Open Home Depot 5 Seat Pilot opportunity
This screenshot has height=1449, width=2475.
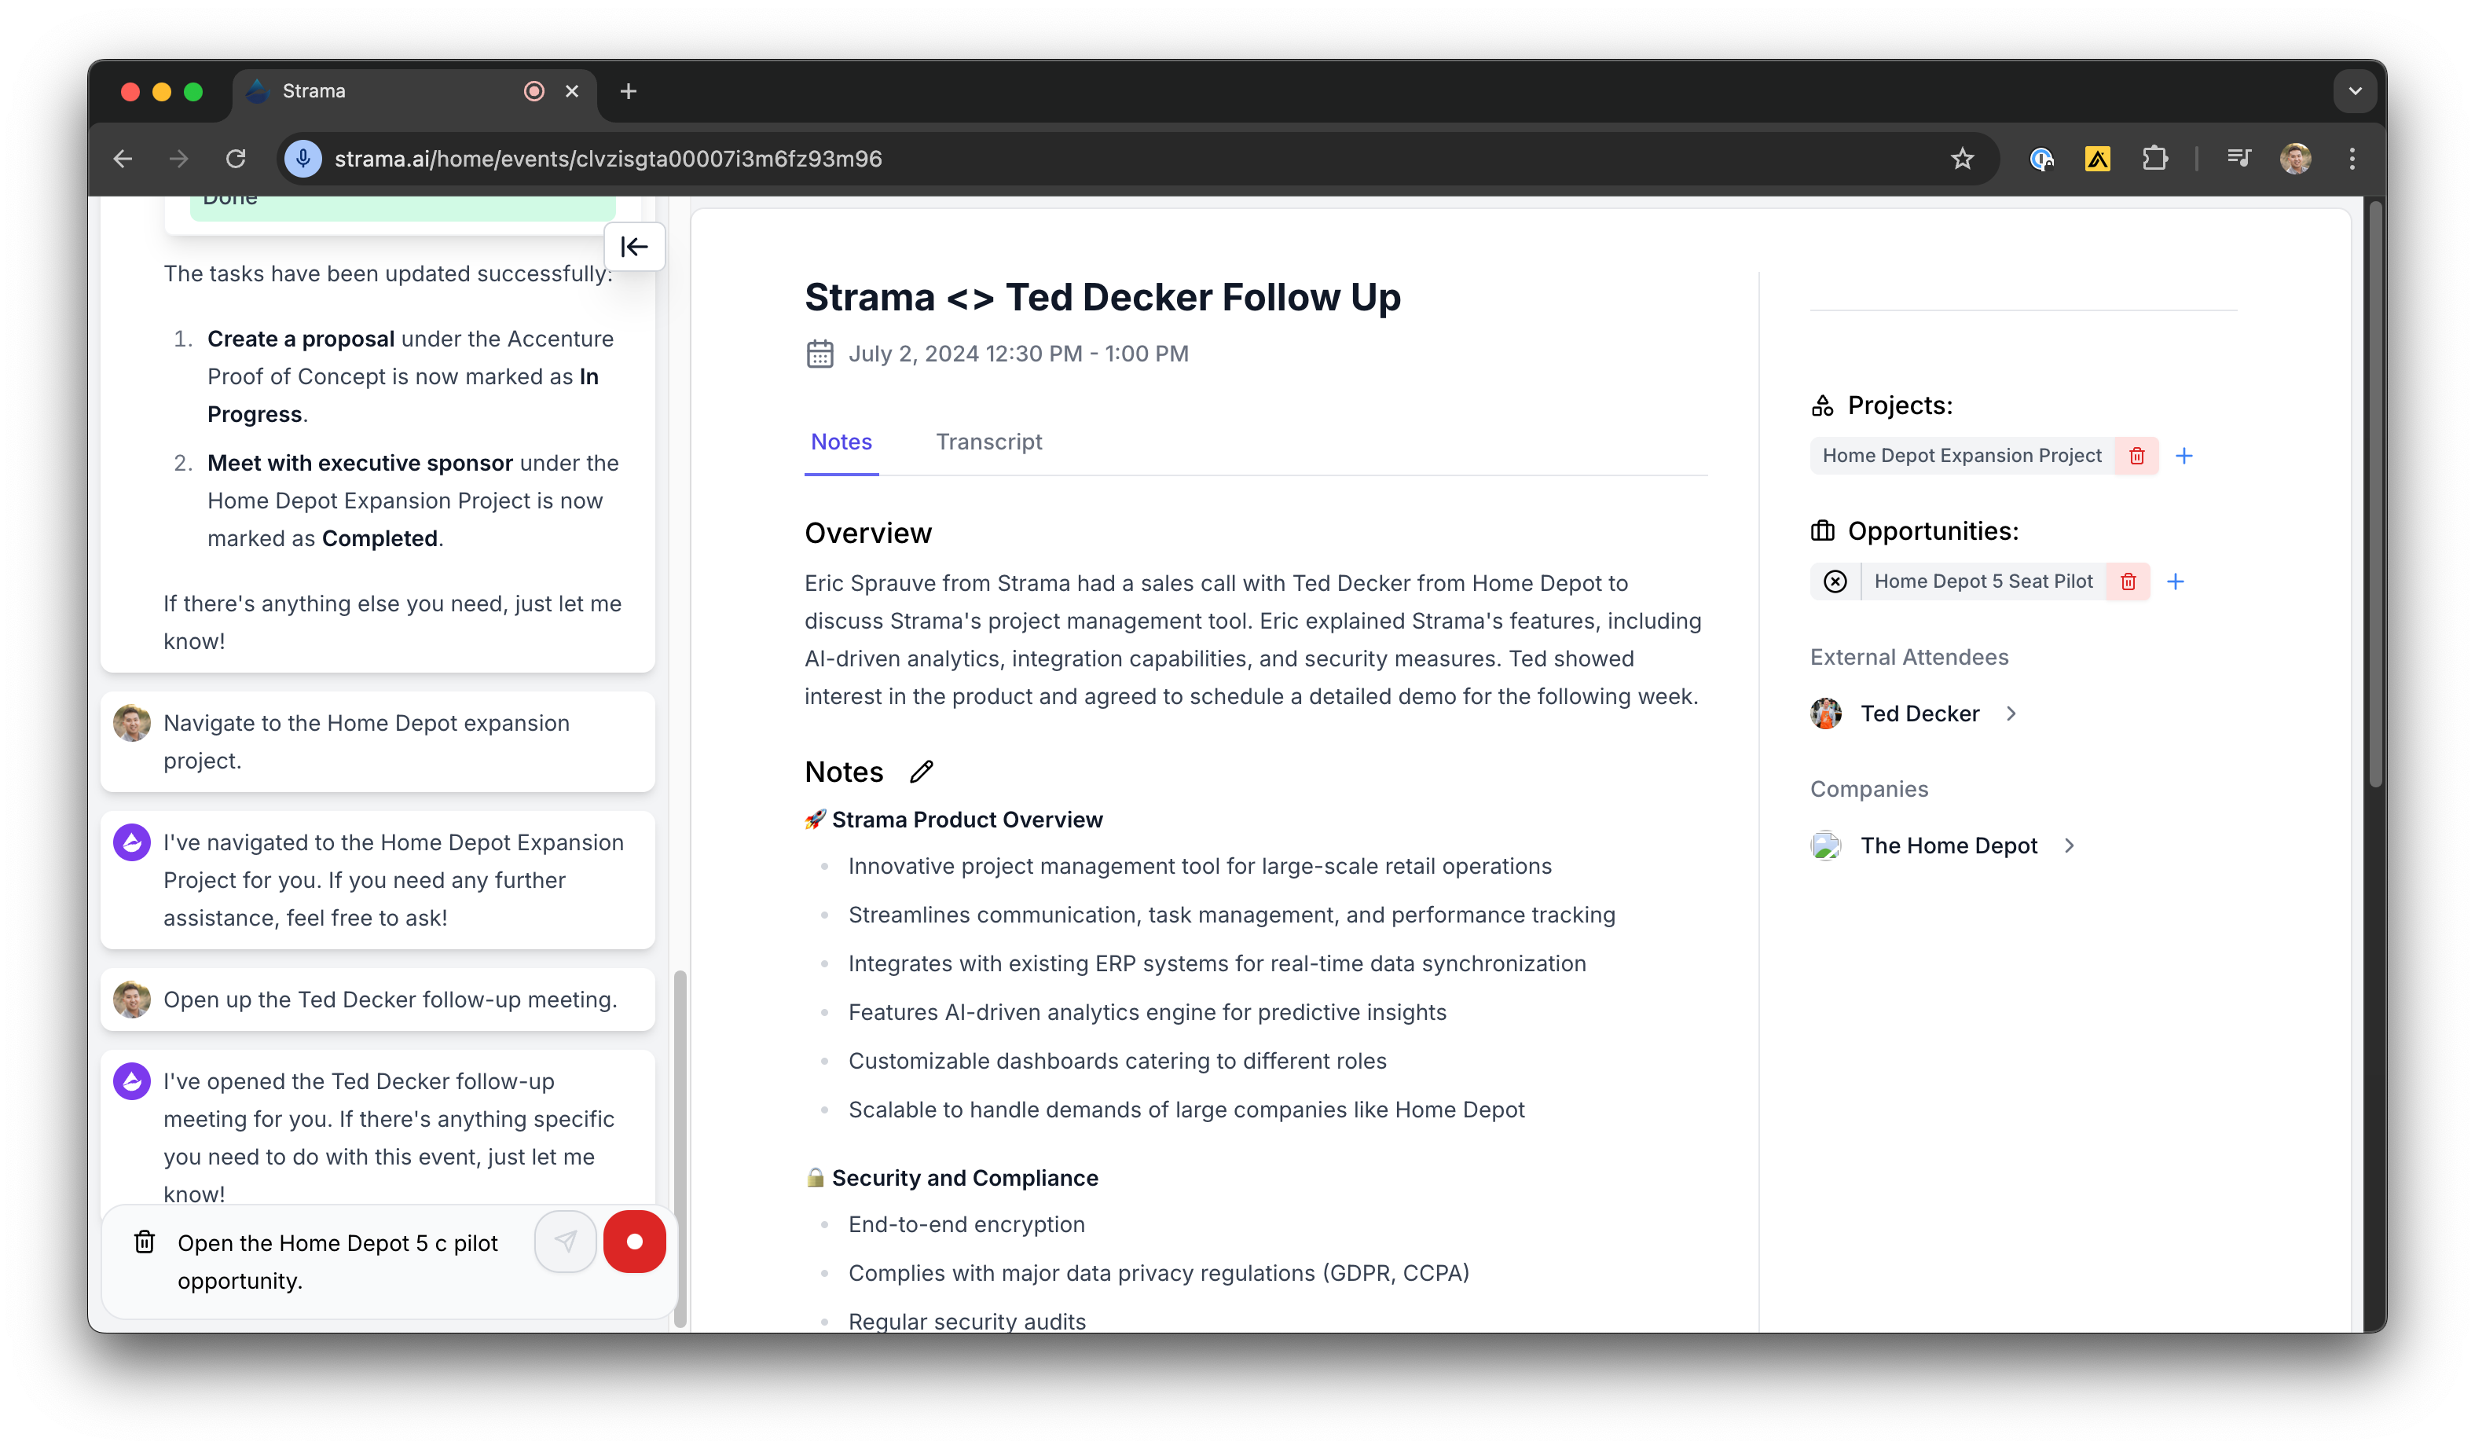pyautogui.click(x=1983, y=581)
